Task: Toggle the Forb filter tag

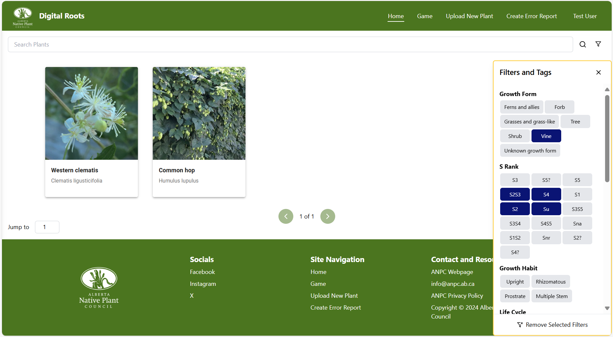Action: pos(560,107)
